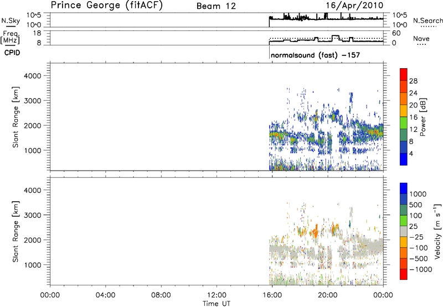Click the "Time UT" axis title

217,304
